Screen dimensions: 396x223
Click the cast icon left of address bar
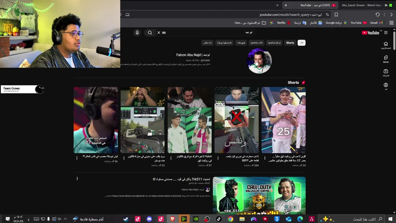[x=127, y=15]
